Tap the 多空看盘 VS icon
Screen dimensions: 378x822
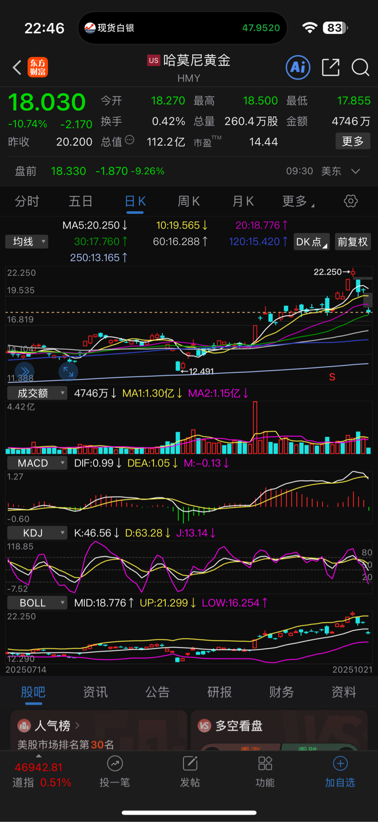coord(204,725)
